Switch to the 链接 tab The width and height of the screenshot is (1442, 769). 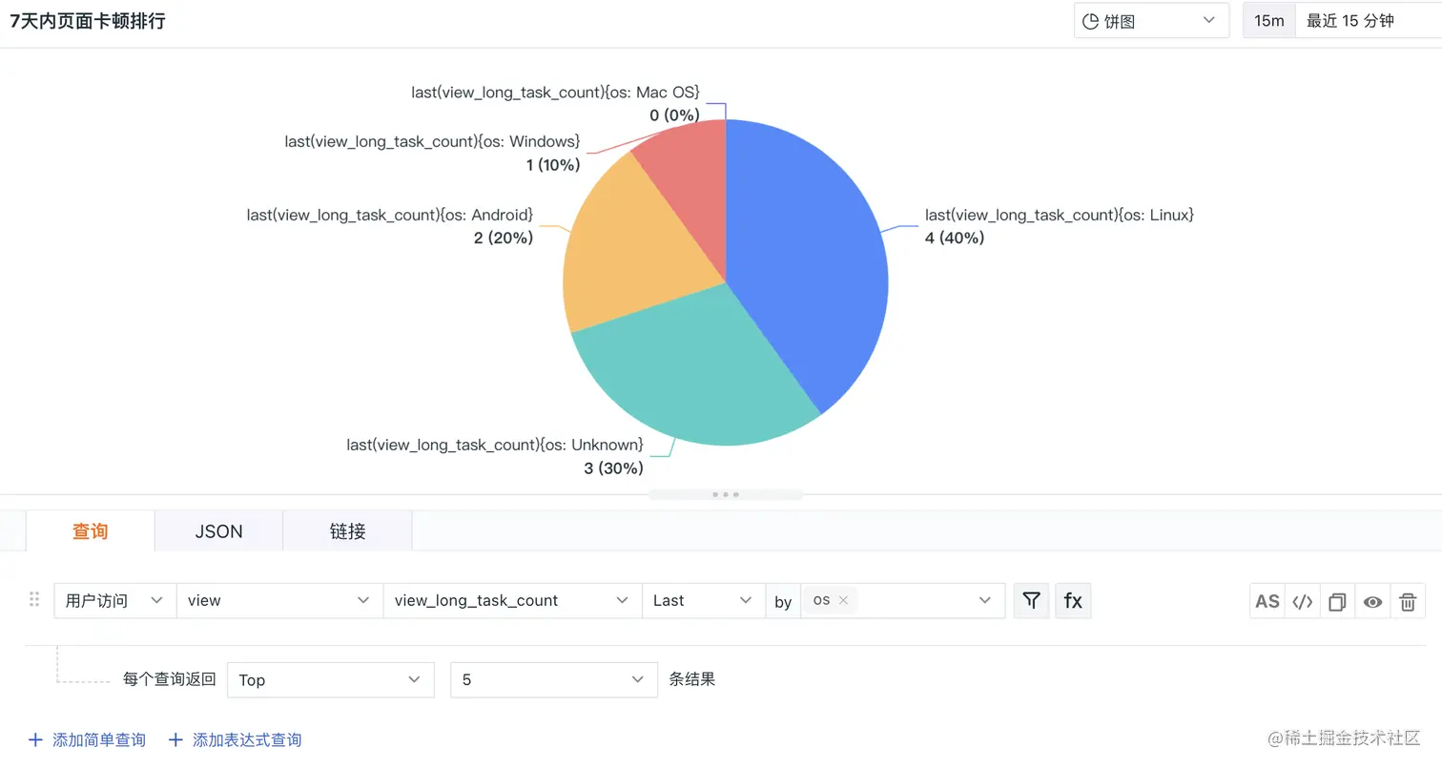(348, 531)
